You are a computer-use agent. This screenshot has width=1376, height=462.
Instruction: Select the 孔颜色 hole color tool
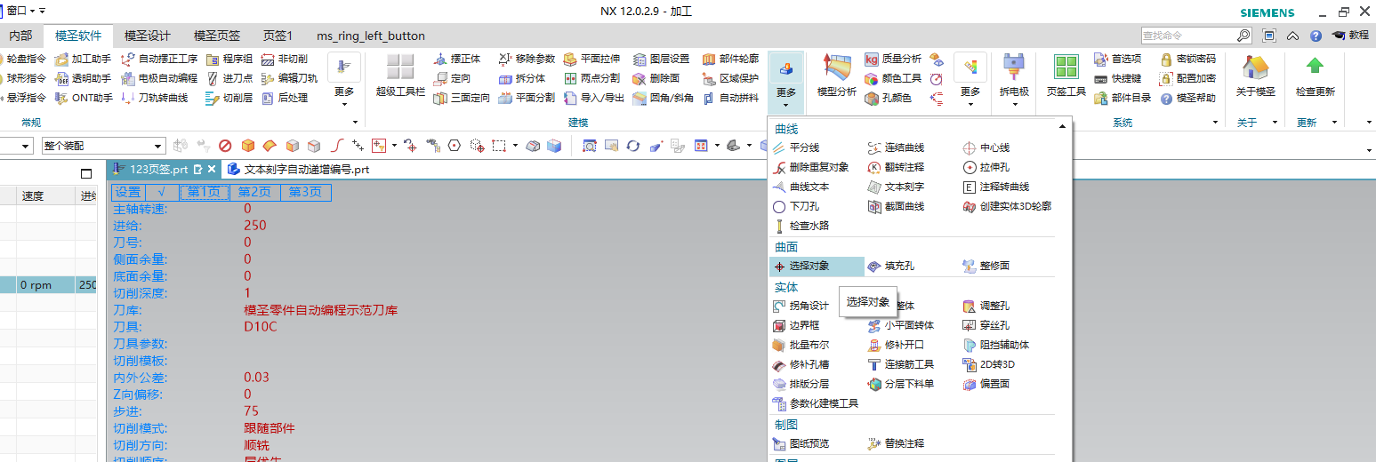pyautogui.click(x=889, y=98)
